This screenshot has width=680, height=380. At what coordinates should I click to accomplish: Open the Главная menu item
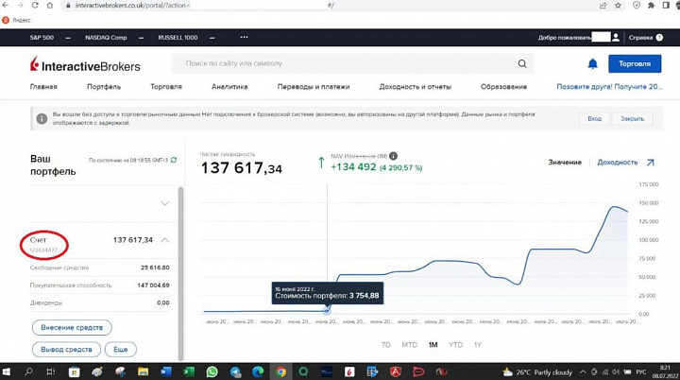coord(43,86)
